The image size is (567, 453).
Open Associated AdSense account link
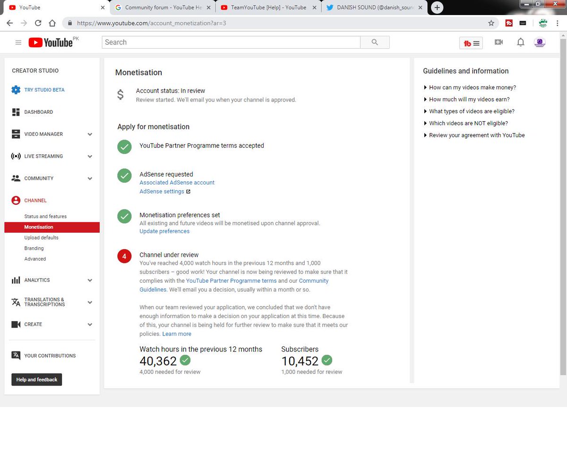coord(177,183)
